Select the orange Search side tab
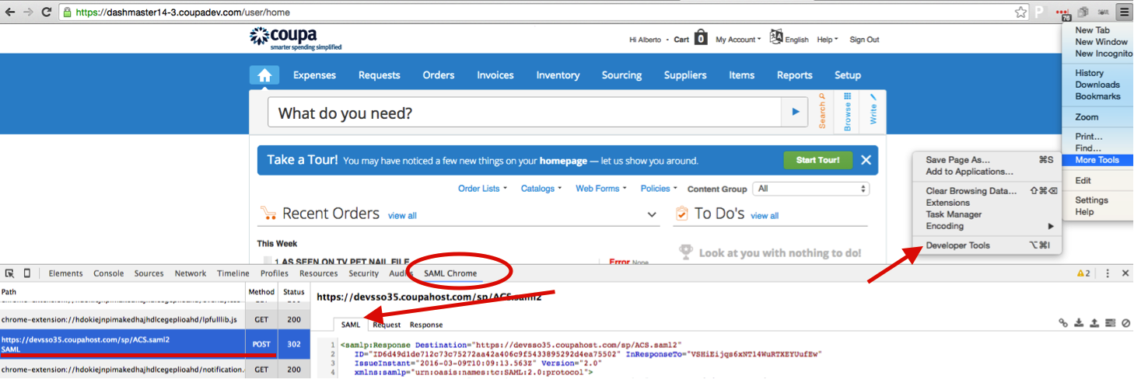1134x379 pixels. point(822,112)
